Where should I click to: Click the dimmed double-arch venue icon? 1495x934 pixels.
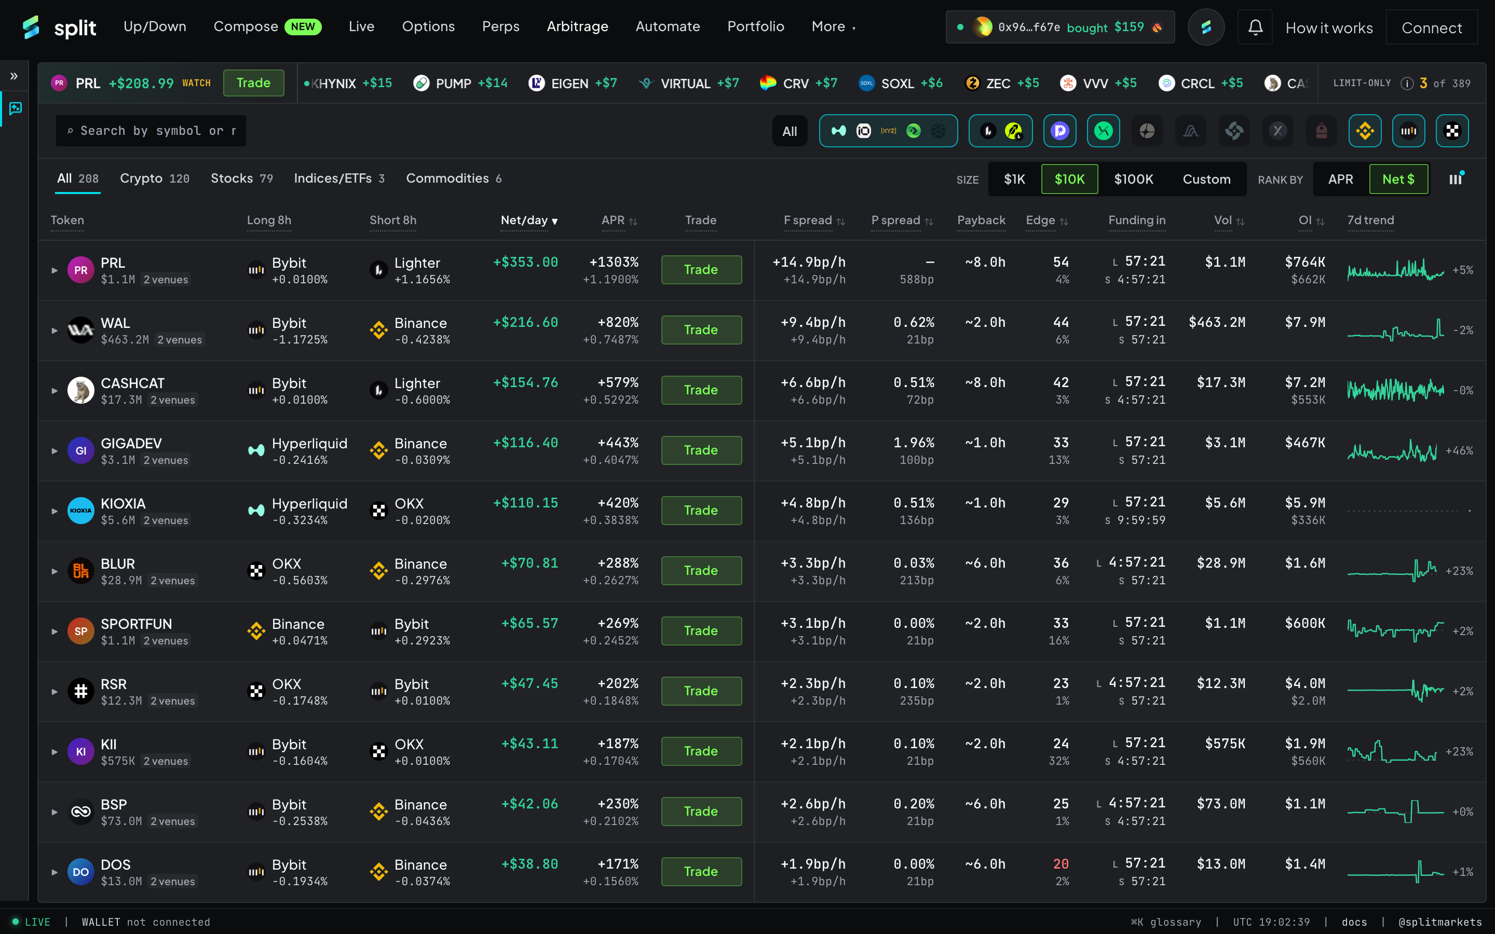1190,131
